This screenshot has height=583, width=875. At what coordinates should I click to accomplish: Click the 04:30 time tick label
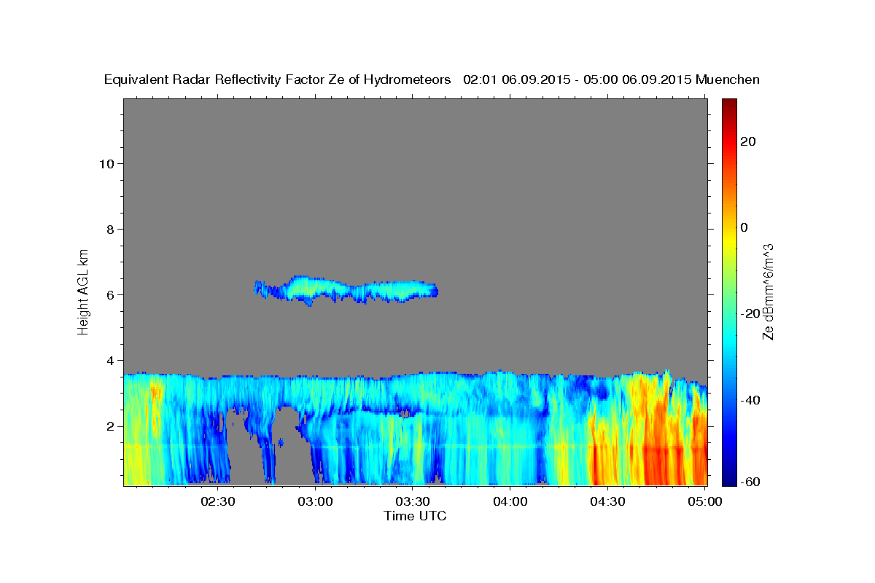[607, 501]
